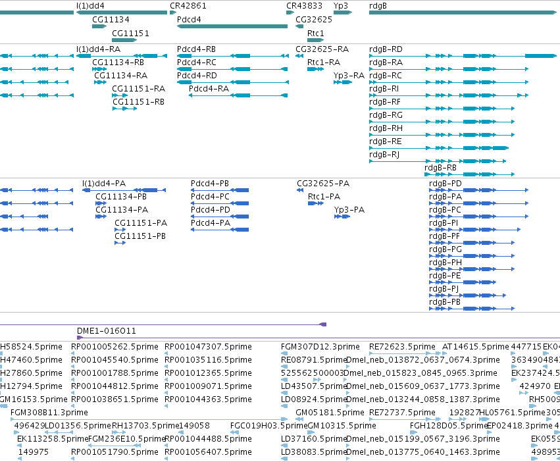Select the l(1)dd4 gene label
The width and height of the screenshot is (560, 462).
click(x=90, y=6)
